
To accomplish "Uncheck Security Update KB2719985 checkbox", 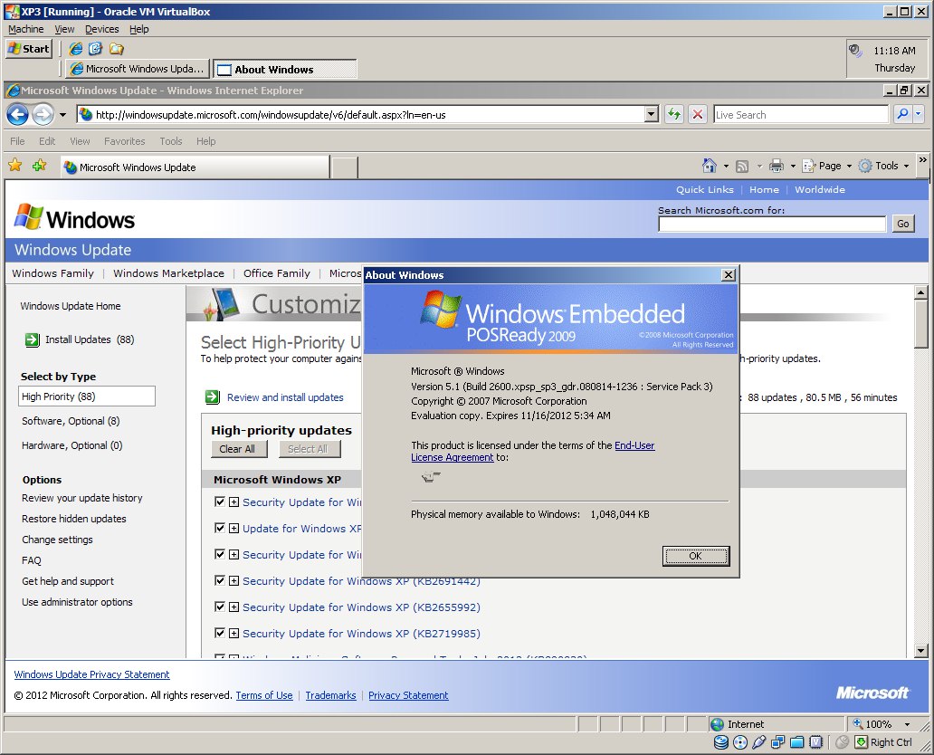I will click(x=220, y=633).
